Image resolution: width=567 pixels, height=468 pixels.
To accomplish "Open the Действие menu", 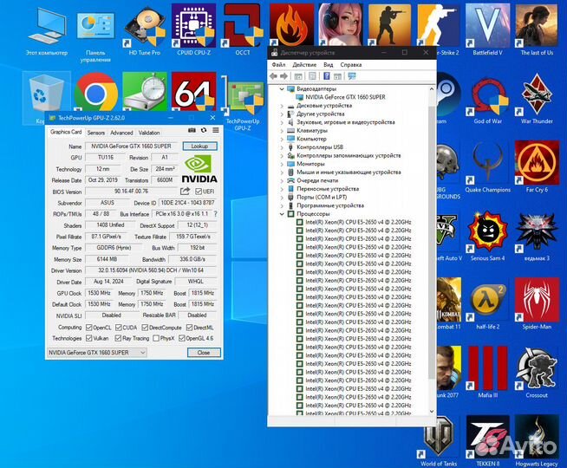I will click(x=304, y=64).
